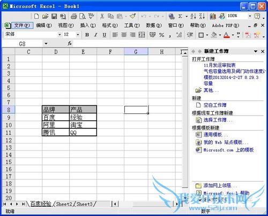268x216 pixels.
Task: Click the 选择工作簿 link
Action: click(218, 120)
